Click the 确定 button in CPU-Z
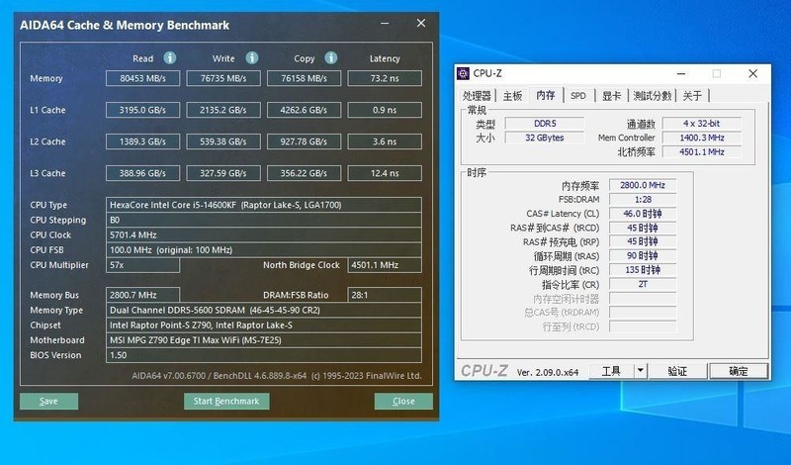 [x=739, y=371]
